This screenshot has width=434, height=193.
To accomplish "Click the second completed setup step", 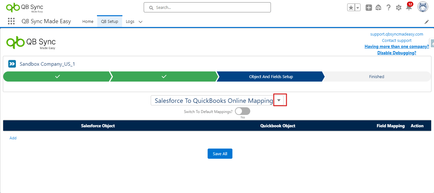I will click(163, 77).
